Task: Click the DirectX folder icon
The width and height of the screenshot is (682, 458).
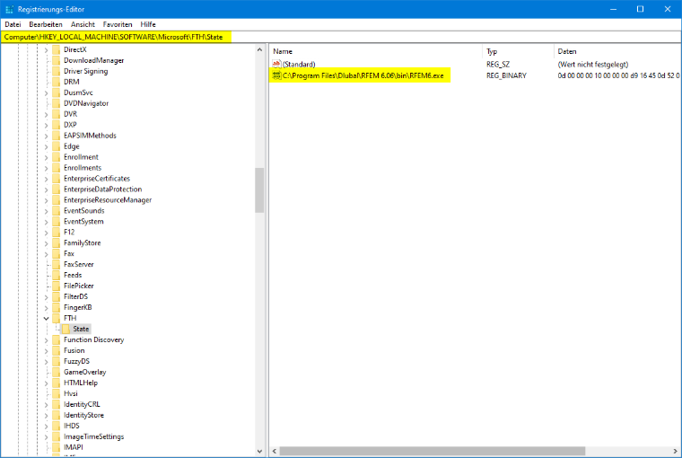Action: pyautogui.click(x=57, y=49)
